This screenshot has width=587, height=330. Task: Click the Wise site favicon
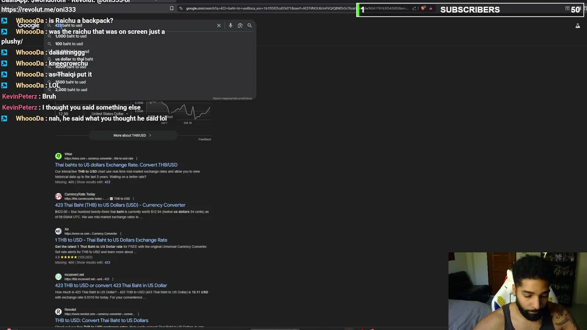[x=58, y=156]
